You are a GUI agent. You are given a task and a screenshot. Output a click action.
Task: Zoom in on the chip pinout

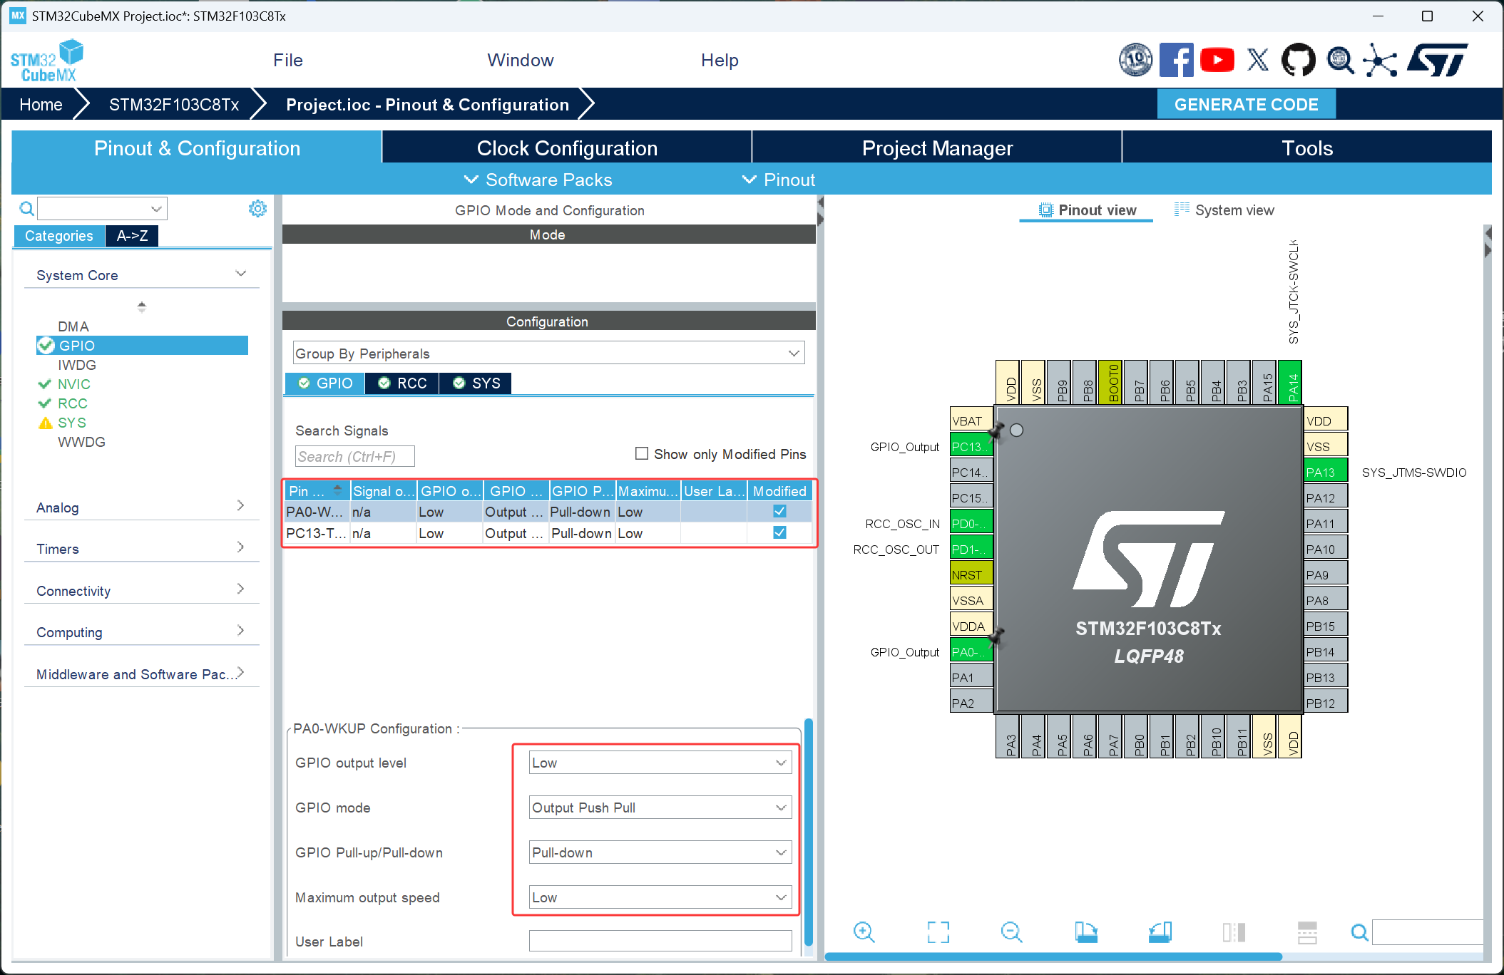pyautogui.click(x=864, y=932)
